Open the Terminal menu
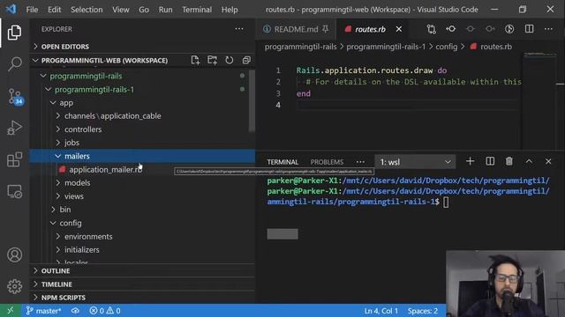Screen dimensions: 565x317 pos(197,10)
